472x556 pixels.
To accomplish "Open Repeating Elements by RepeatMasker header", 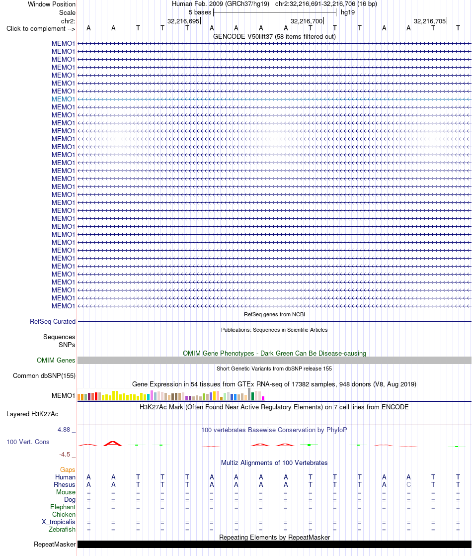I will tap(274, 538).
